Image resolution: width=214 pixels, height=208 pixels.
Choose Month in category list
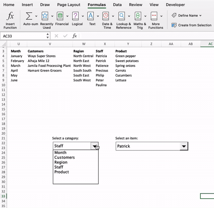tap(76, 152)
